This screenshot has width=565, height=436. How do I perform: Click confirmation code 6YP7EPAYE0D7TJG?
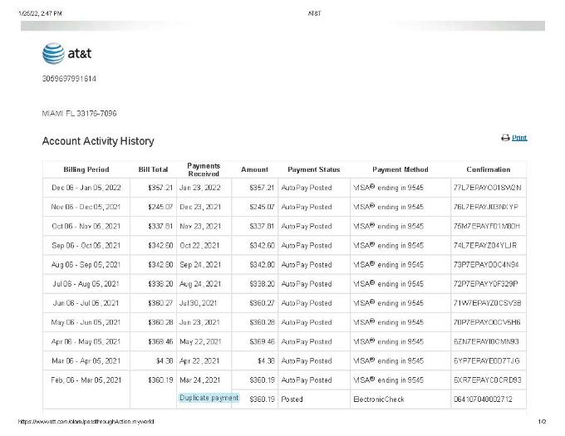click(486, 360)
